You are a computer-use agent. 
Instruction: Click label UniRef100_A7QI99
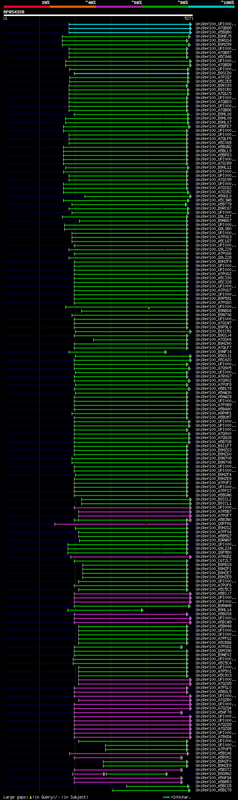[x=213, y=180]
